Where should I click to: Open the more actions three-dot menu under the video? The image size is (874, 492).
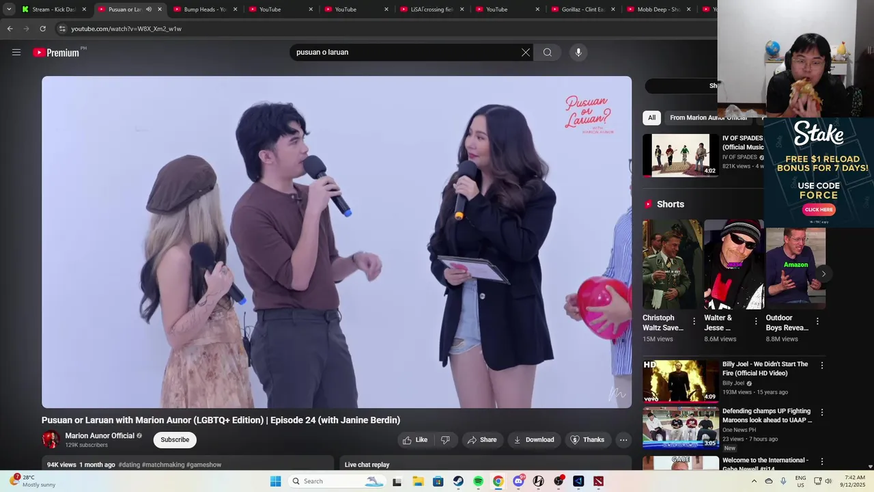click(623, 439)
